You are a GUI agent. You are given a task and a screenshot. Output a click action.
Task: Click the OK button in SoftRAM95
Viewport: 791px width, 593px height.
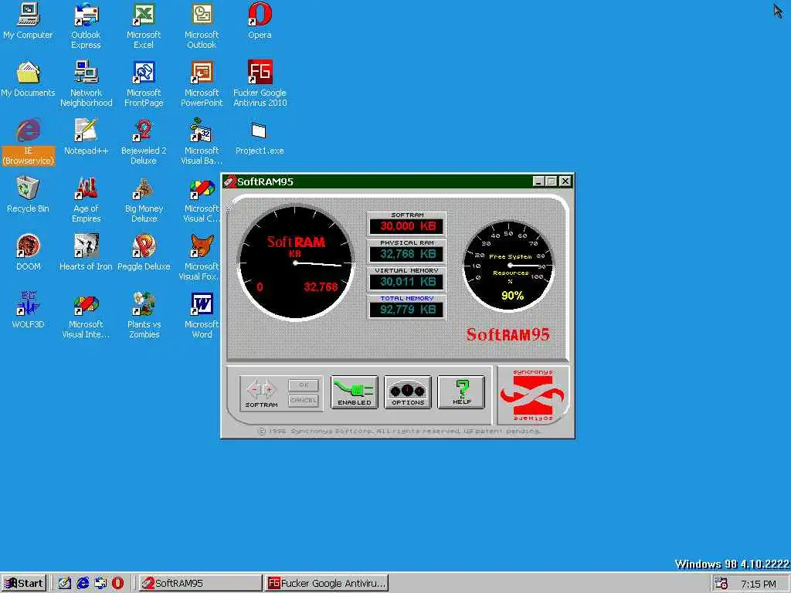point(304,385)
